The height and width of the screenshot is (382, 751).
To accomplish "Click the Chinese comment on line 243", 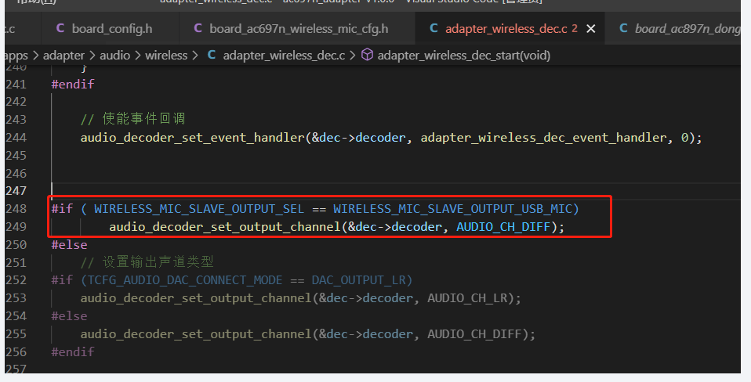I will [x=133, y=119].
